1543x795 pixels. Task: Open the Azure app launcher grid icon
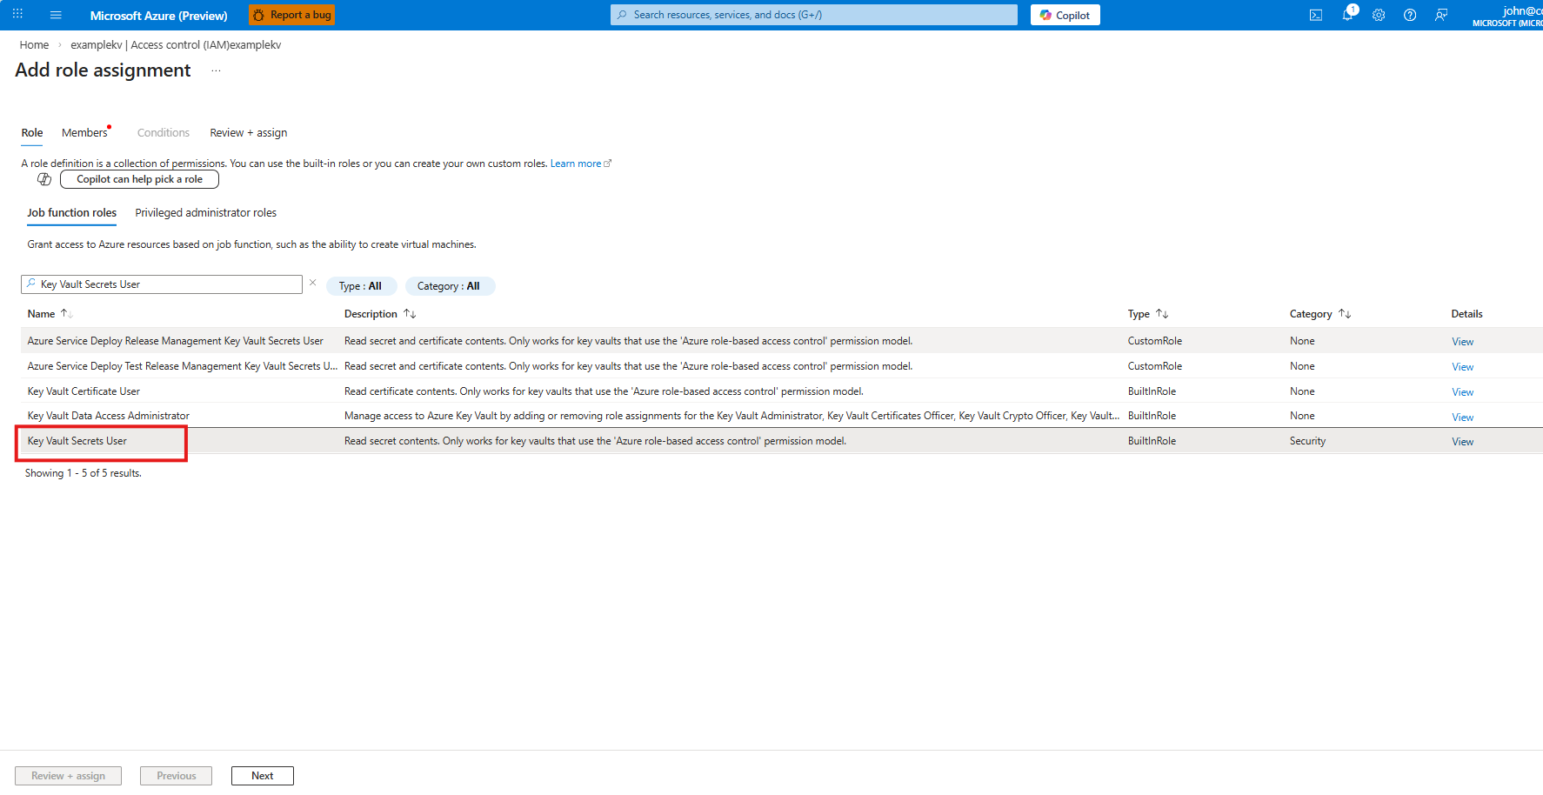[17, 14]
